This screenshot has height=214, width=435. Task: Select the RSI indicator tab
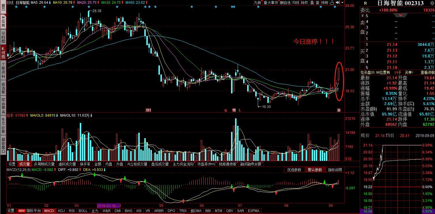72,211
